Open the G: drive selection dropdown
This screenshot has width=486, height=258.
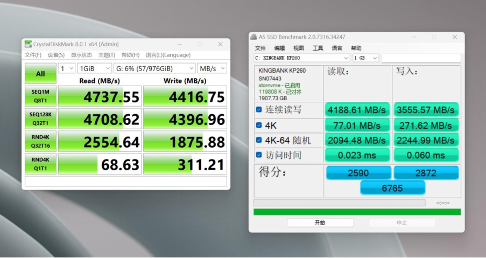(154, 68)
